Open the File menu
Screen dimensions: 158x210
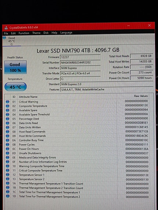point(6,33)
